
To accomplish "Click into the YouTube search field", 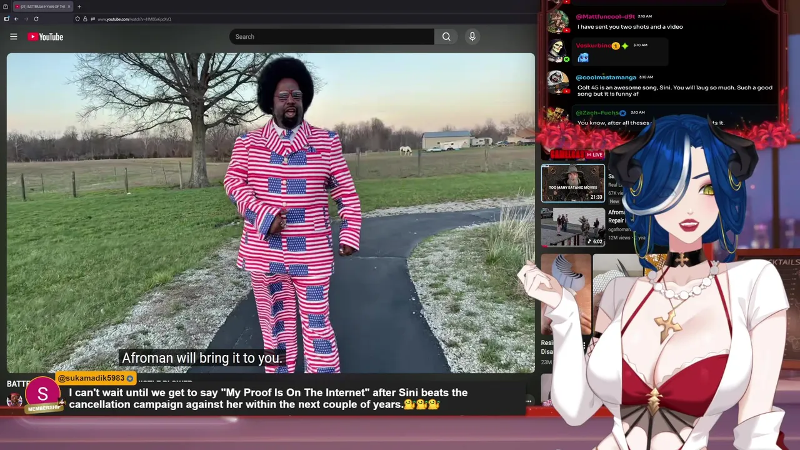I will point(332,37).
